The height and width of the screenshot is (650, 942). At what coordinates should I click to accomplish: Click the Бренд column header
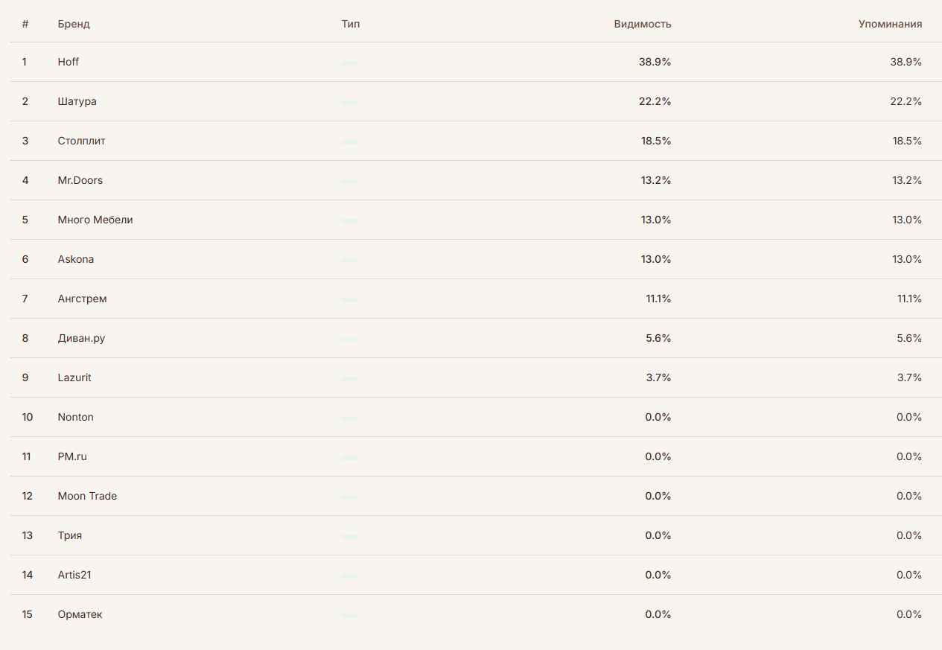74,24
